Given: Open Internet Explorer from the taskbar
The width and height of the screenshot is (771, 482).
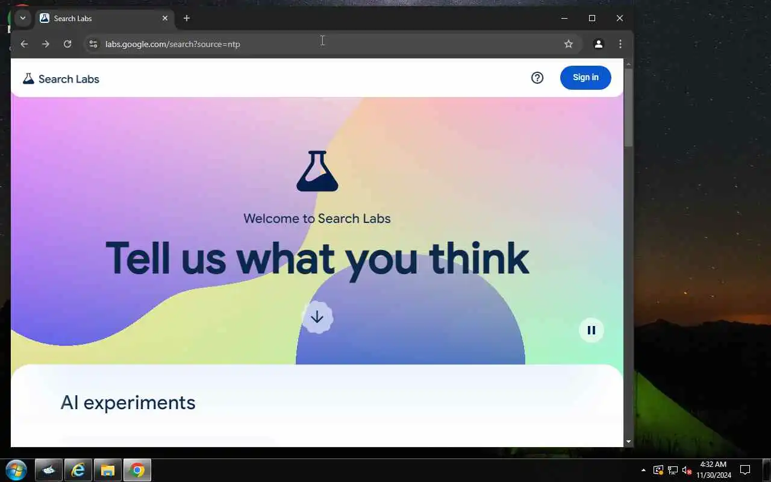Looking at the screenshot, I should 78,470.
